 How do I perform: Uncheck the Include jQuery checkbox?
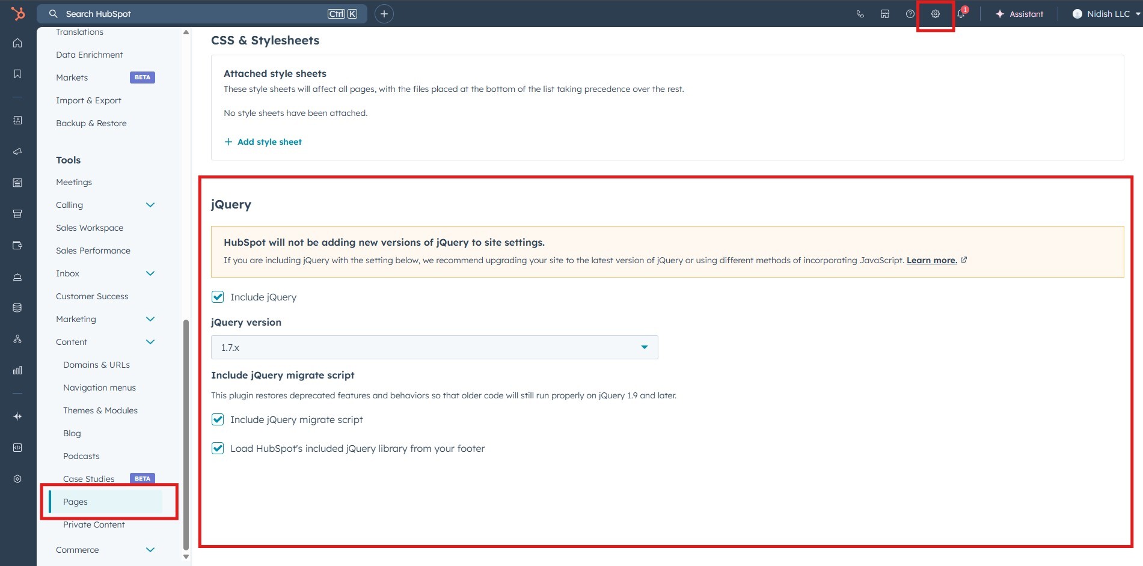pyautogui.click(x=218, y=297)
